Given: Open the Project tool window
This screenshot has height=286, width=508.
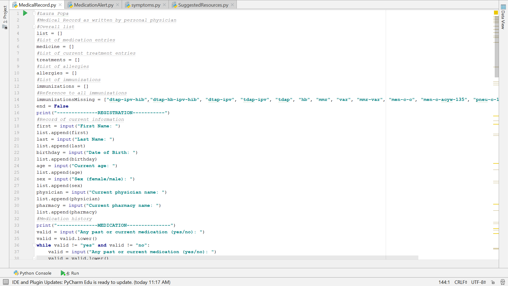Looking at the screenshot, I should pos(5,15).
